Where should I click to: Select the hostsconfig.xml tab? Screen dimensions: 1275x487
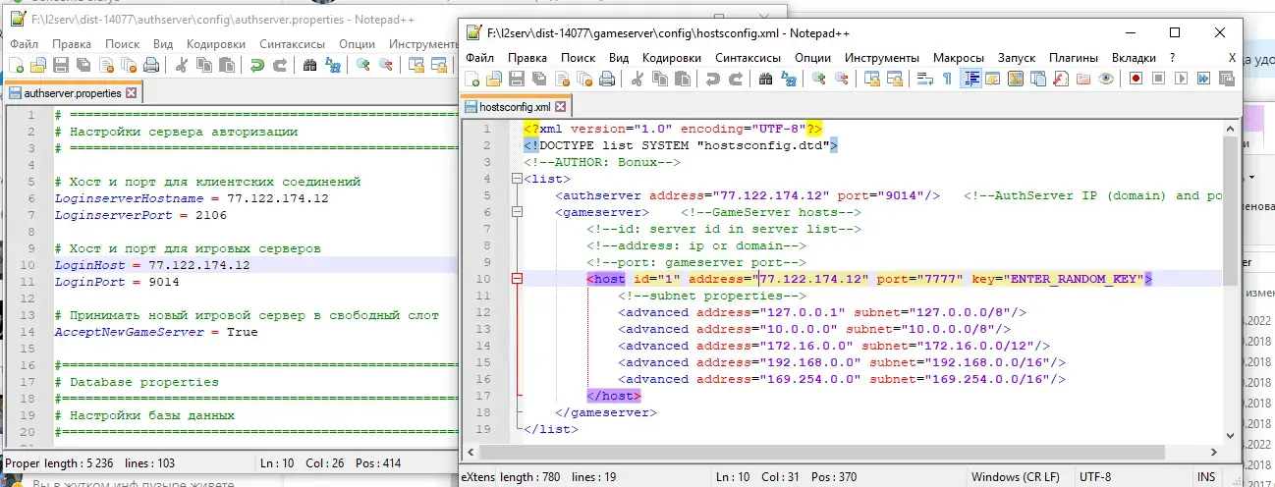[x=515, y=106]
